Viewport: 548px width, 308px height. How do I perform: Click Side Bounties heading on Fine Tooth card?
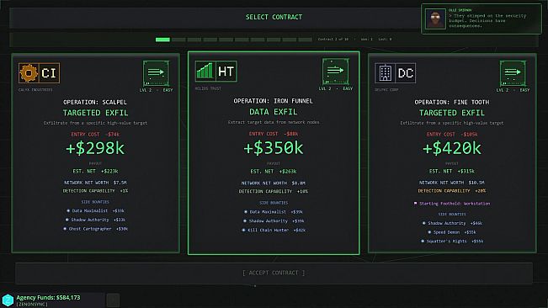click(x=451, y=214)
